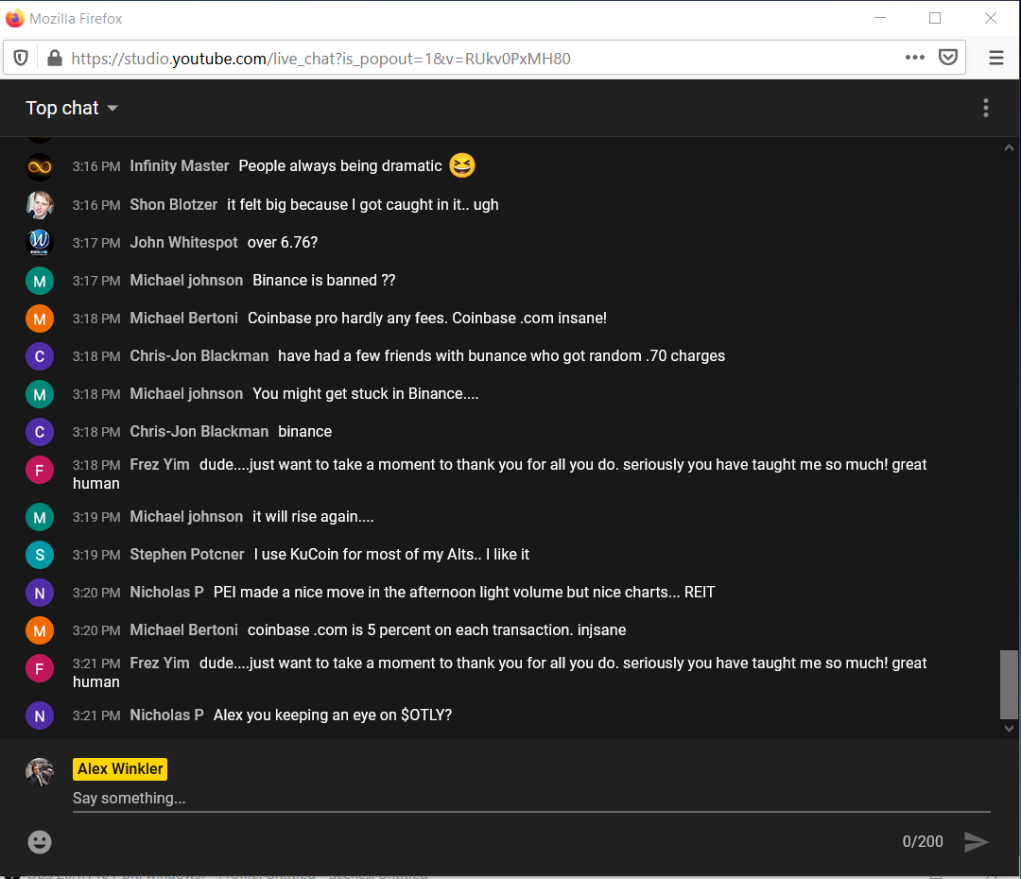Screen dimensions: 1021x879
Task: Click the Alex Winkler yellow name badge
Action: coord(120,768)
